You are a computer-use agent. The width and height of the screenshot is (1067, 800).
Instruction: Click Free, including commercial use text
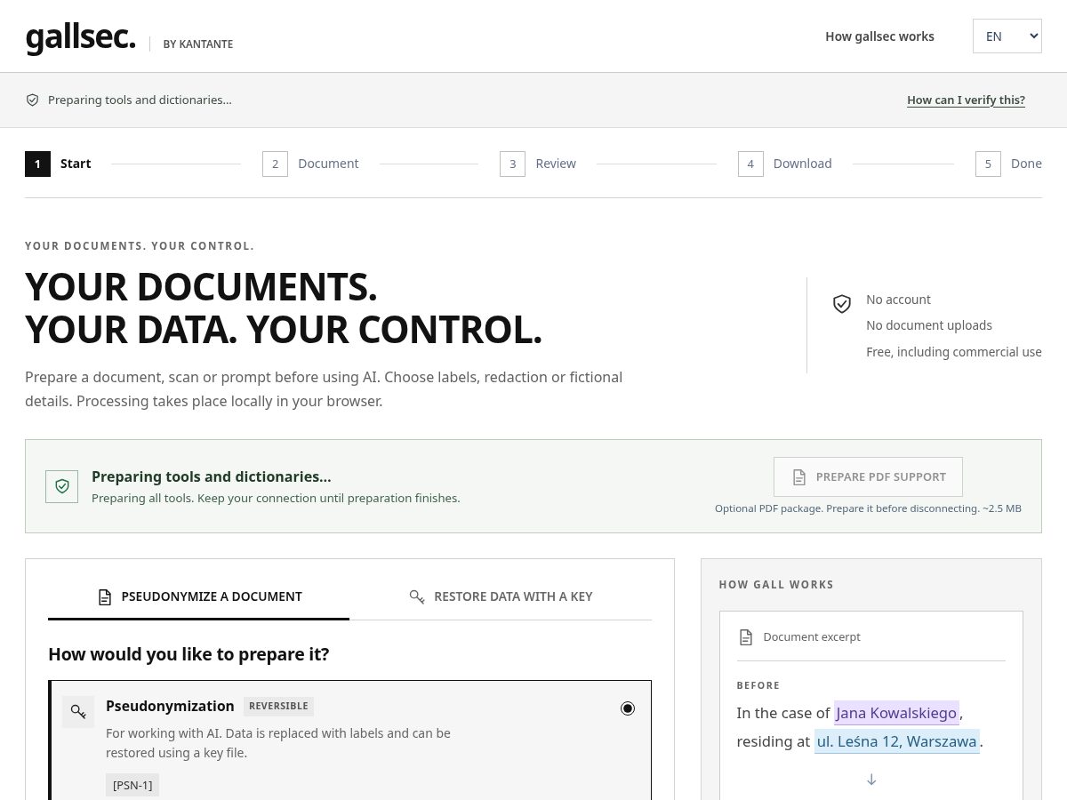954,352
